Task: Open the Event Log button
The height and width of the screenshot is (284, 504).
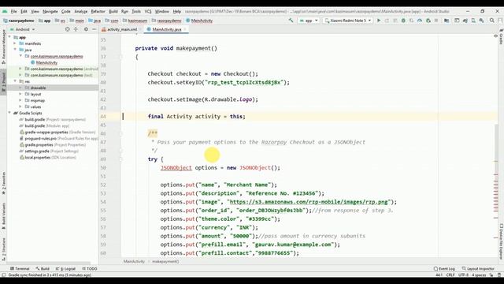Action: click(444, 268)
